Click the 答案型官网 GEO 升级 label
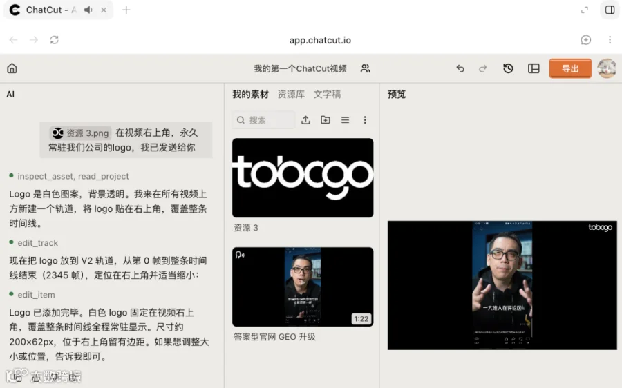The height and width of the screenshot is (388, 622). 274,337
